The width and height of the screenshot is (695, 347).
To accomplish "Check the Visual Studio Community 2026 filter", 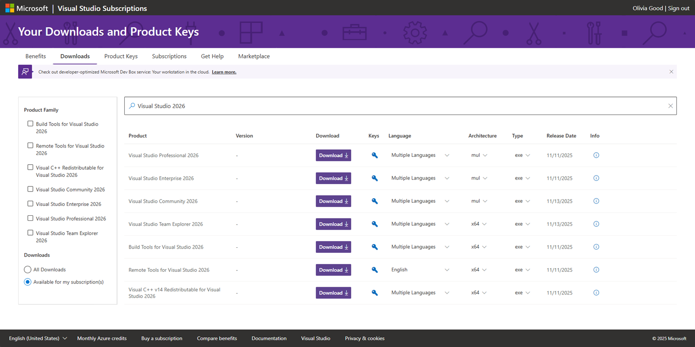I will coord(30,189).
